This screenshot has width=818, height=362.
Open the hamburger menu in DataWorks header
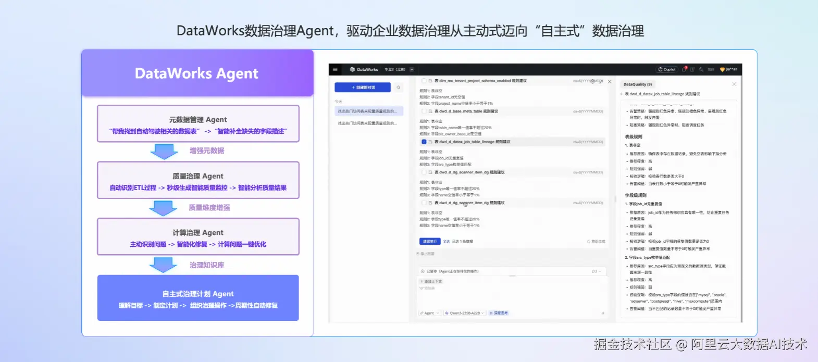335,69
